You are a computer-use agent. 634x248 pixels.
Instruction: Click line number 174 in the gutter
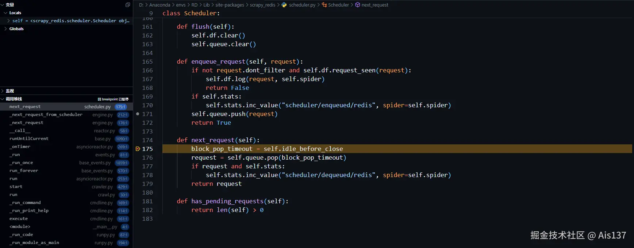pyautogui.click(x=147, y=140)
